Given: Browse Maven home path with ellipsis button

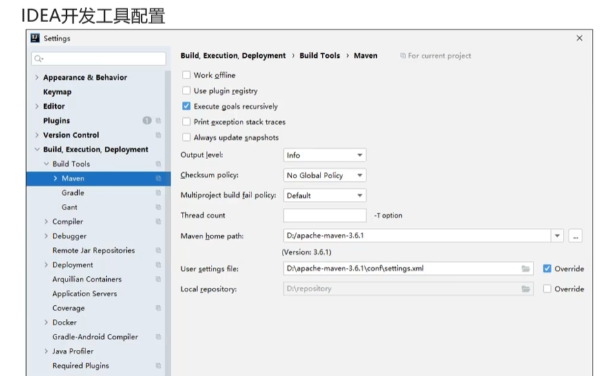Looking at the screenshot, I should [x=575, y=236].
